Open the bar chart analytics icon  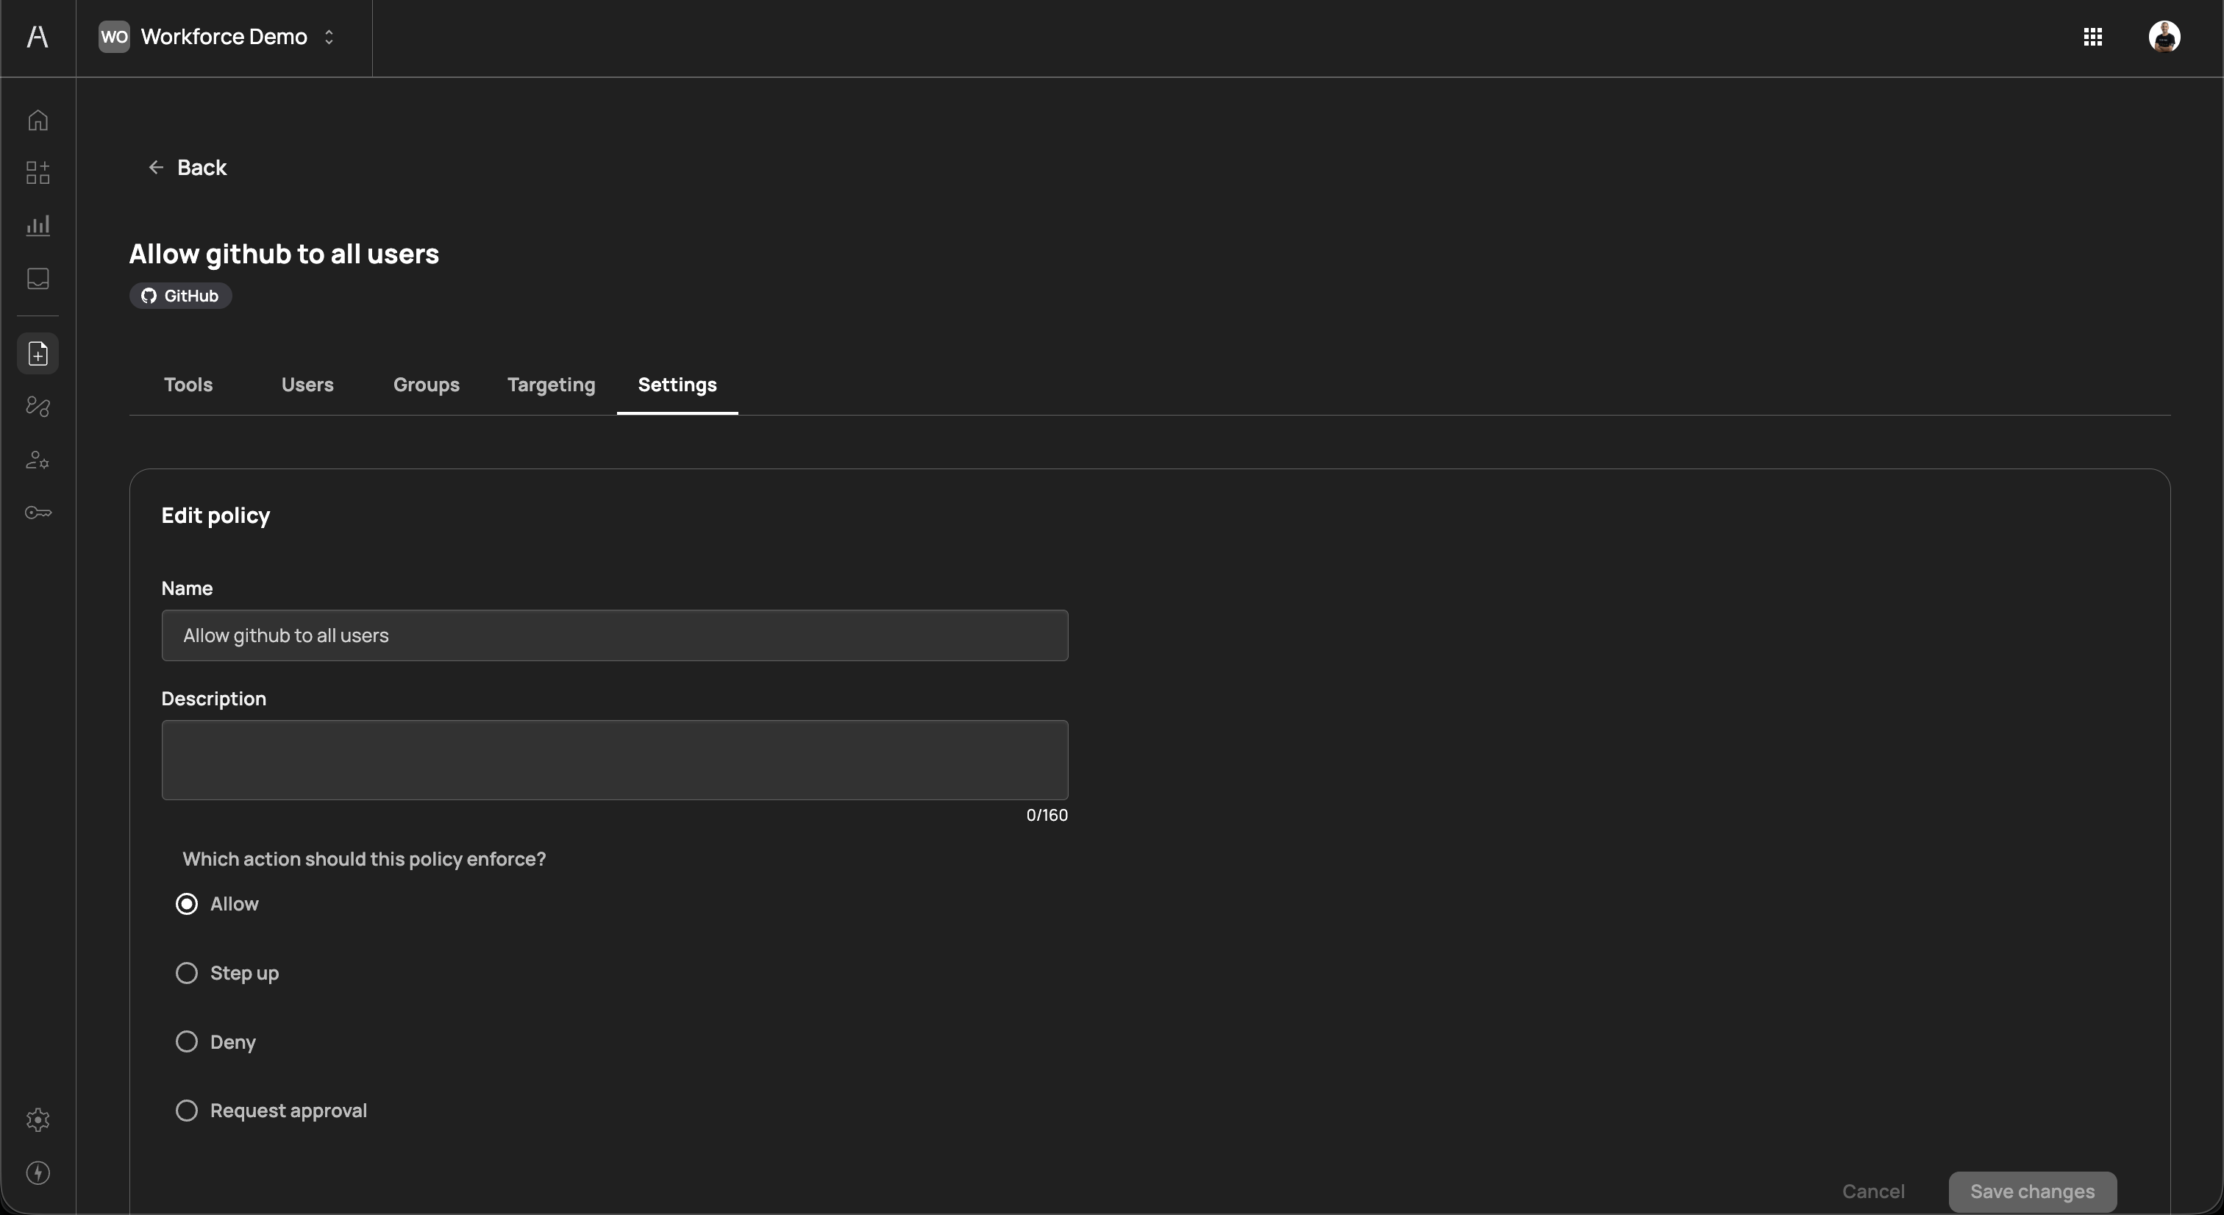point(38,225)
